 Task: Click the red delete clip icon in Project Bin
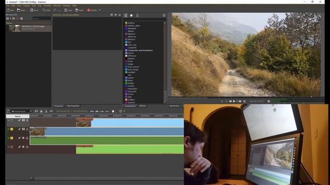[18, 18]
